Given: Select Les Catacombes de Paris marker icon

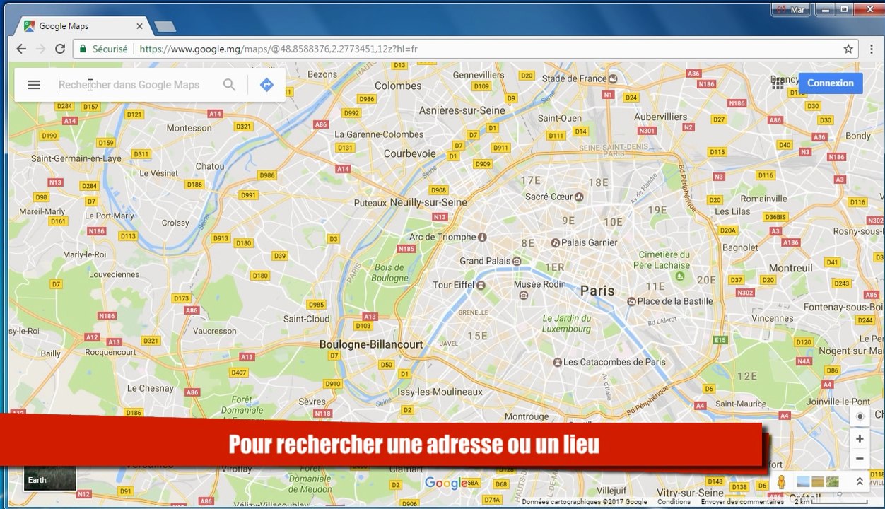Looking at the screenshot, I should click(x=557, y=362).
